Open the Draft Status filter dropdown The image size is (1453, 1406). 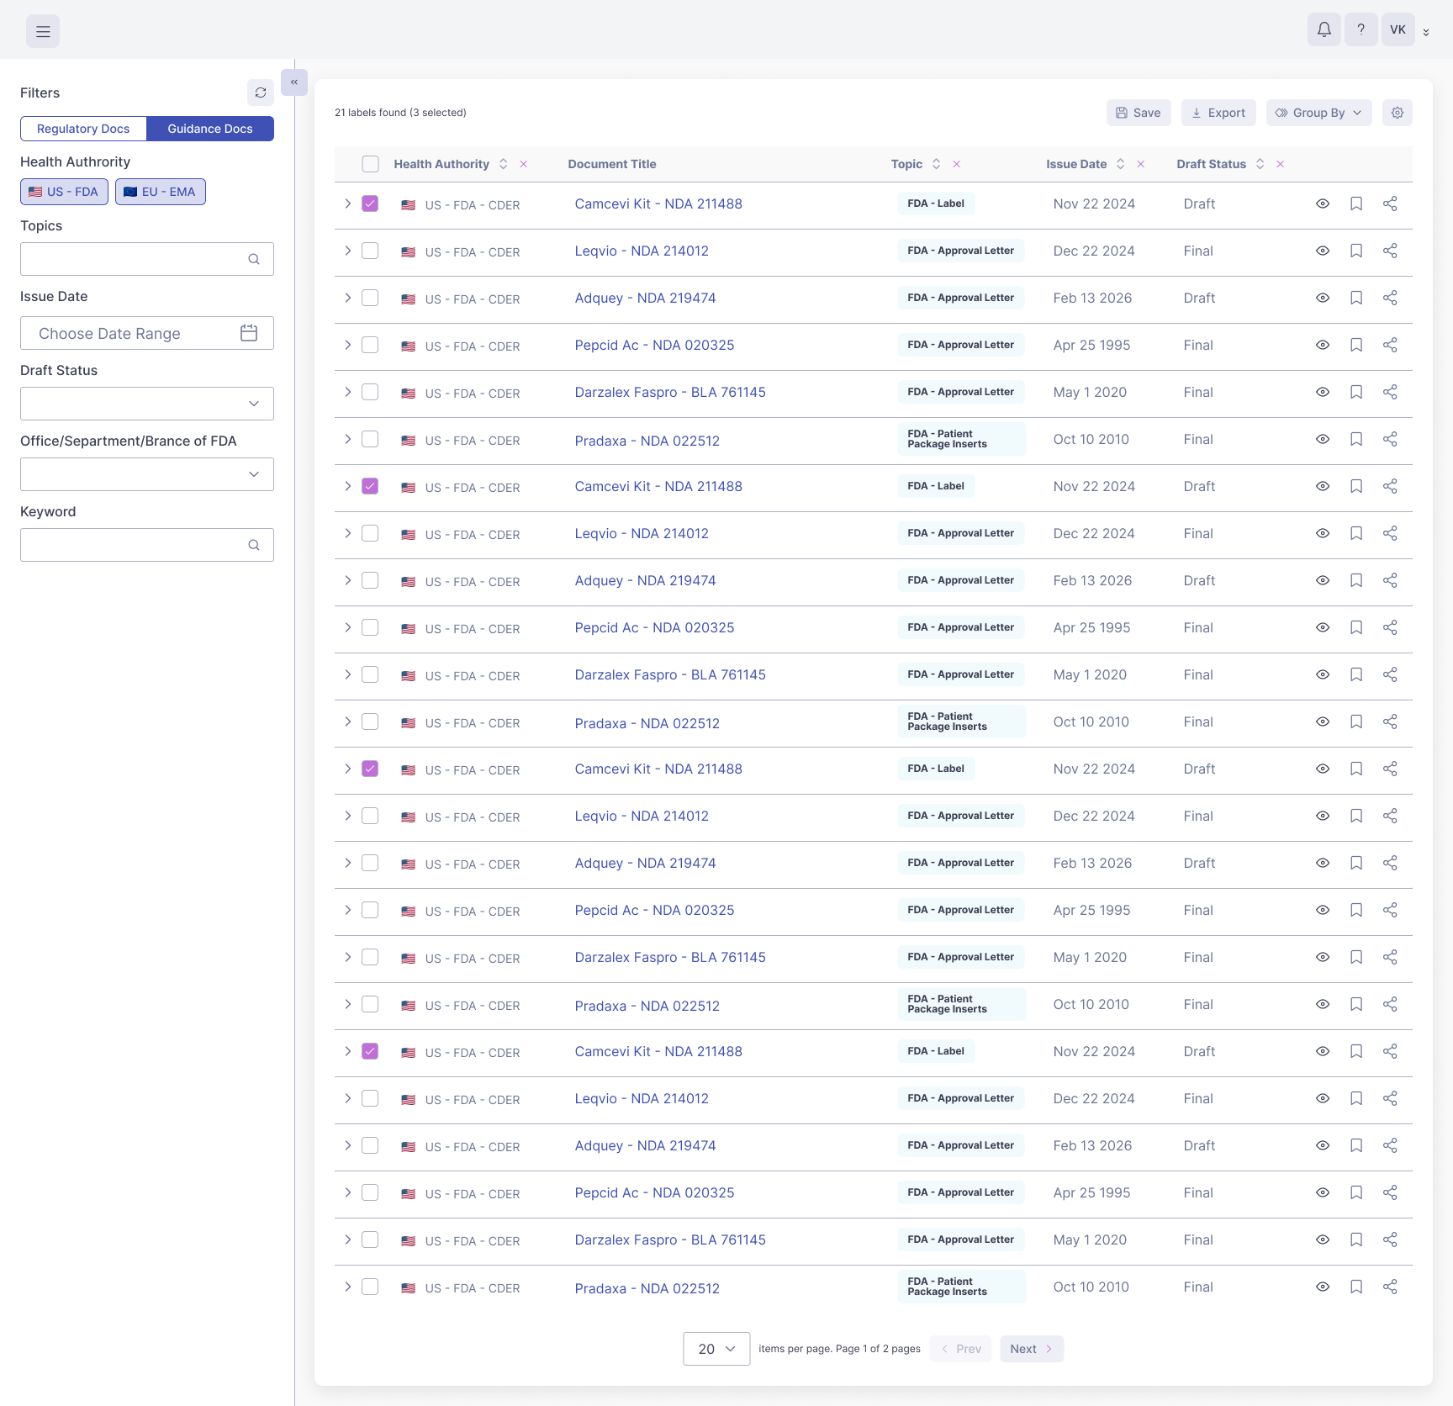coord(147,404)
